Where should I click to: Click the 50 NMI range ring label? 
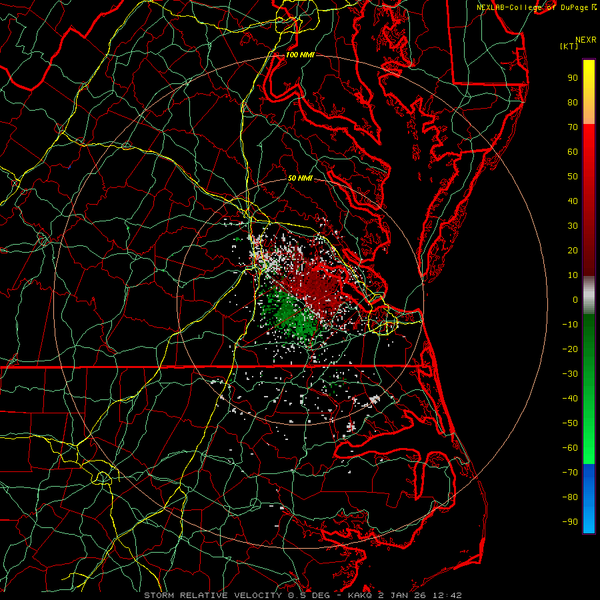[300, 178]
